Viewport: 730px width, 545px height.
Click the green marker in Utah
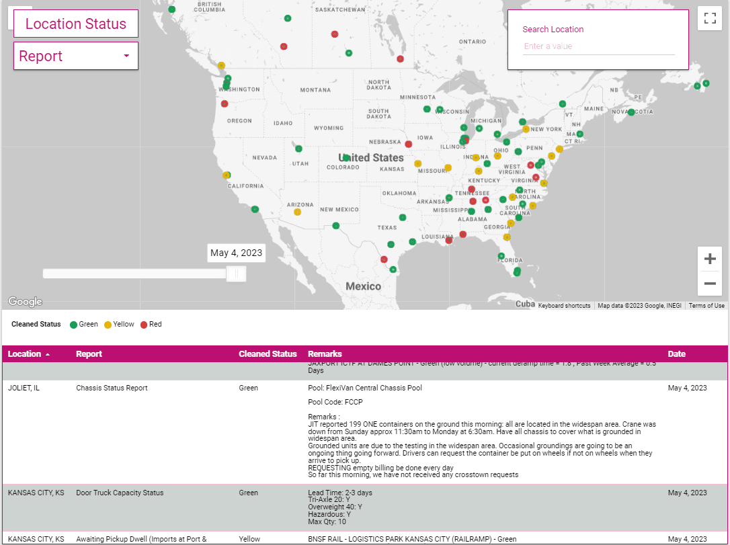click(x=298, y=149)
